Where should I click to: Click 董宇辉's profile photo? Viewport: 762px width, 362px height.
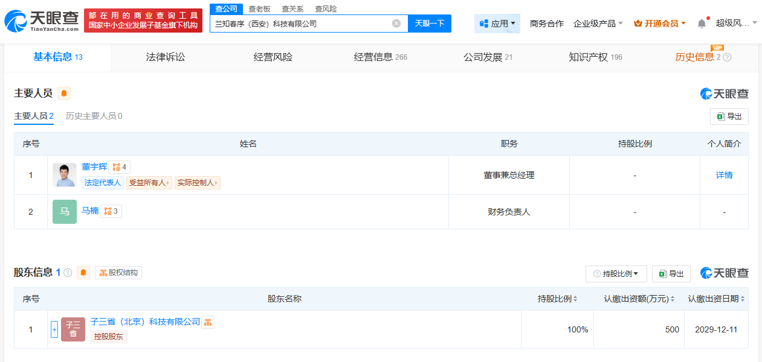(65, 175)
